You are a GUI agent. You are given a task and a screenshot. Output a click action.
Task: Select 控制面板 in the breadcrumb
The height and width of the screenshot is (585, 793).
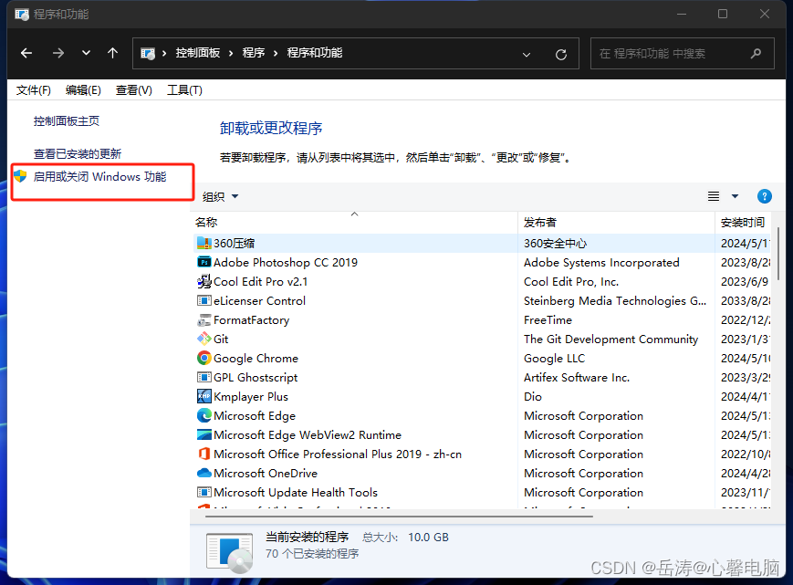pos(198,53)
